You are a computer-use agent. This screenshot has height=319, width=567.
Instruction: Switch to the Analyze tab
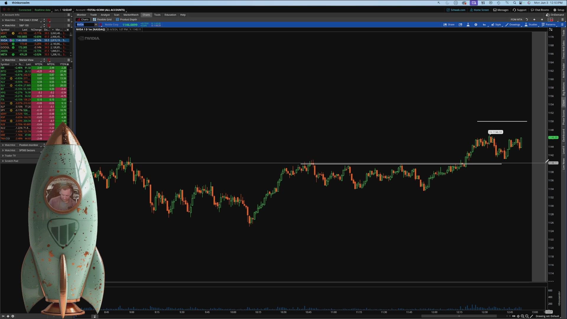105,15
